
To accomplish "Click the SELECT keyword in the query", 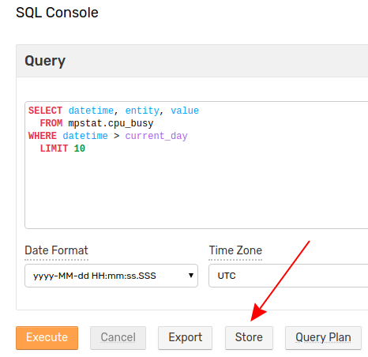I will coord(45,111).
